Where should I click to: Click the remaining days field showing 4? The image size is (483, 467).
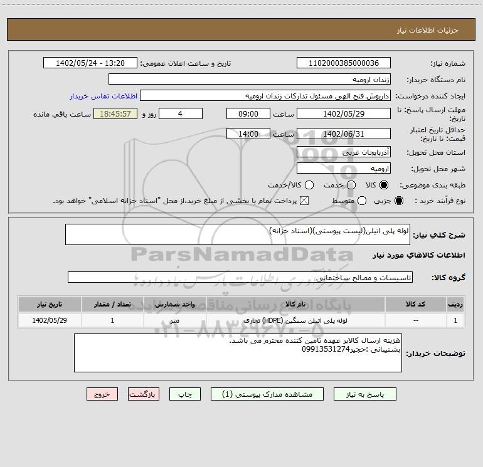point(181,113)
